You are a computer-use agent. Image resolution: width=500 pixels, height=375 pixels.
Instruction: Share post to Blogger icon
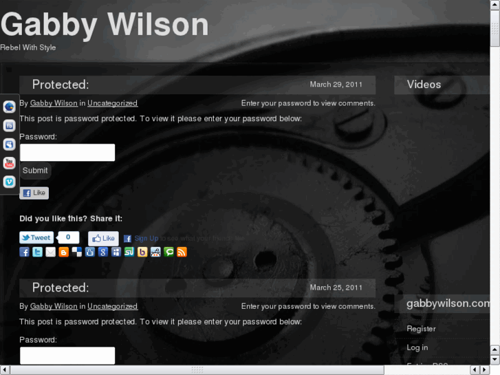(x=63, y=252)
